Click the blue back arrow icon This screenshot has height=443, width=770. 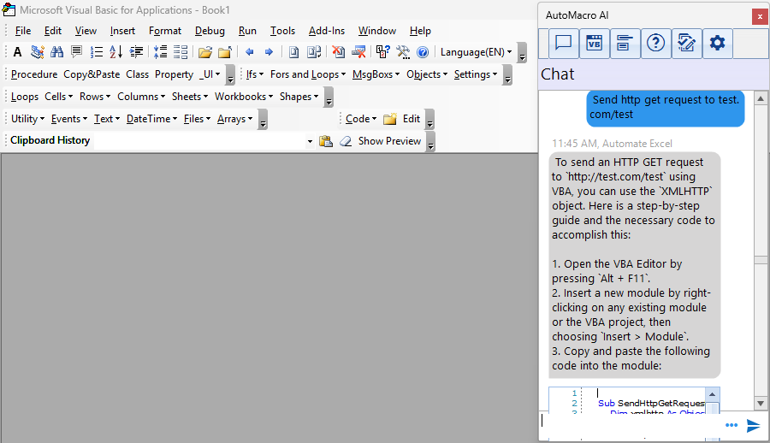[x=249, y=52]
